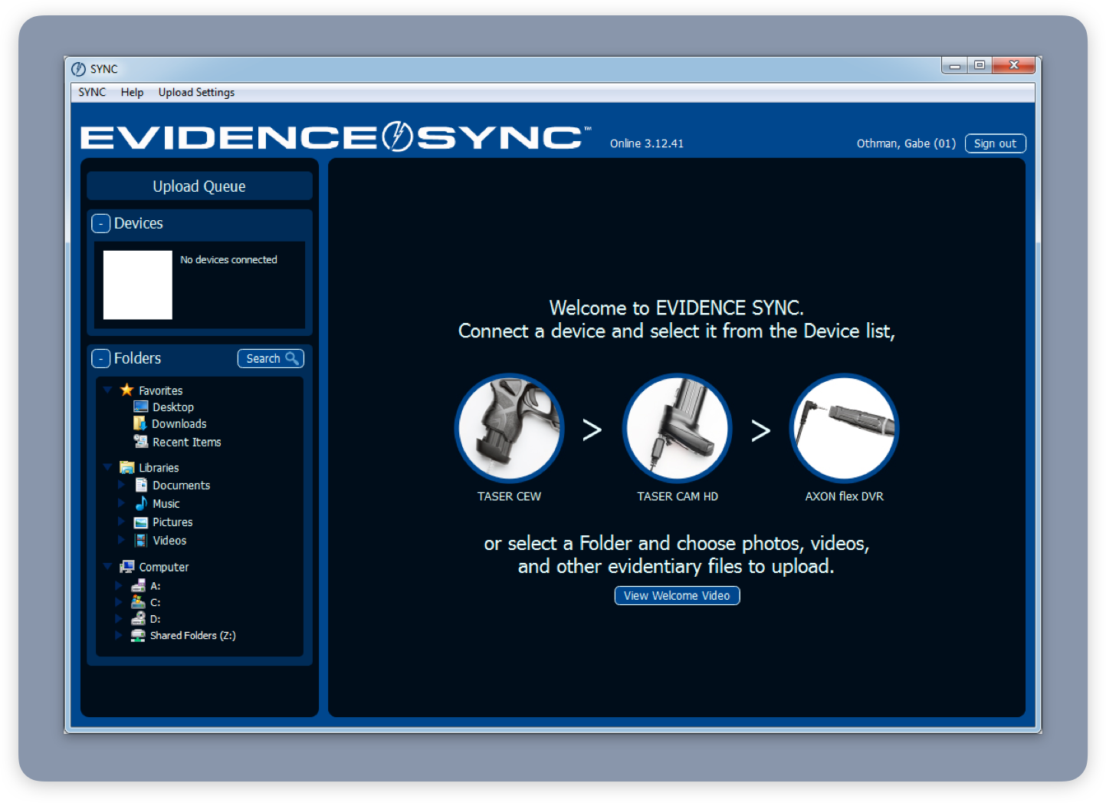Screen dimensions: 1106x803
Task: Select the Videos label
Action: pos(169,541)
